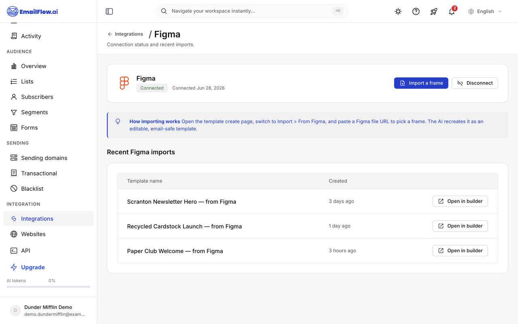Click the ⌘K shortcut badge
This screenshot has height=324, width=518.
[338, 11]
